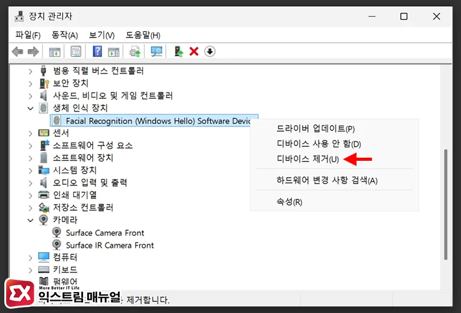Select the 소프트웨어 구성 요소 category label

click(93, 145)
